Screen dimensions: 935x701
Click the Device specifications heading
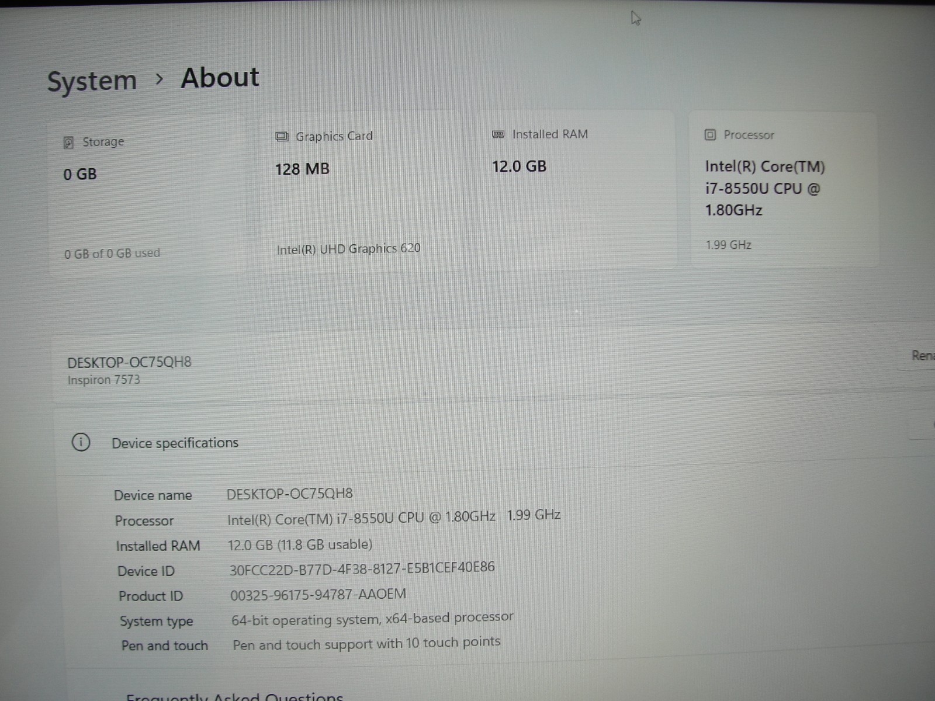175,443
